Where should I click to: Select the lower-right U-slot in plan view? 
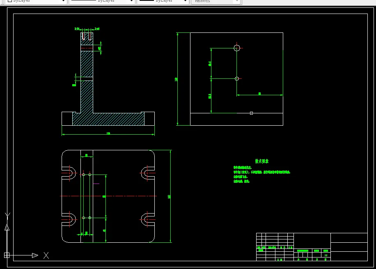coord(147,220)
